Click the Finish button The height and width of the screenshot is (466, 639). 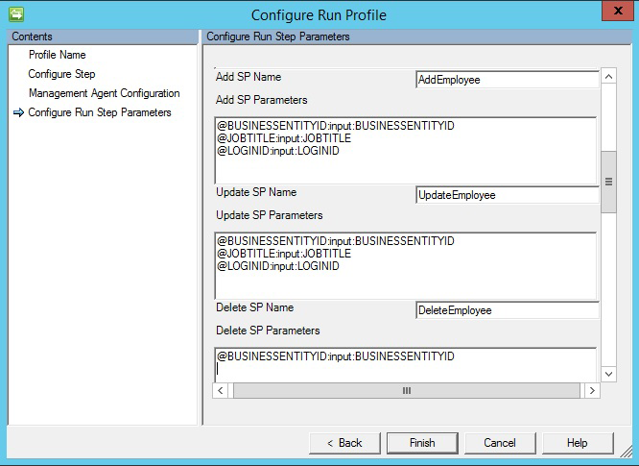pyautogui.click(x=422, y=443)
